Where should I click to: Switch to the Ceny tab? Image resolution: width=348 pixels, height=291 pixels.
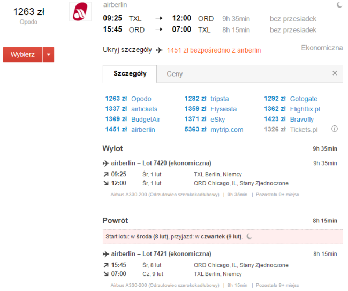175,74
